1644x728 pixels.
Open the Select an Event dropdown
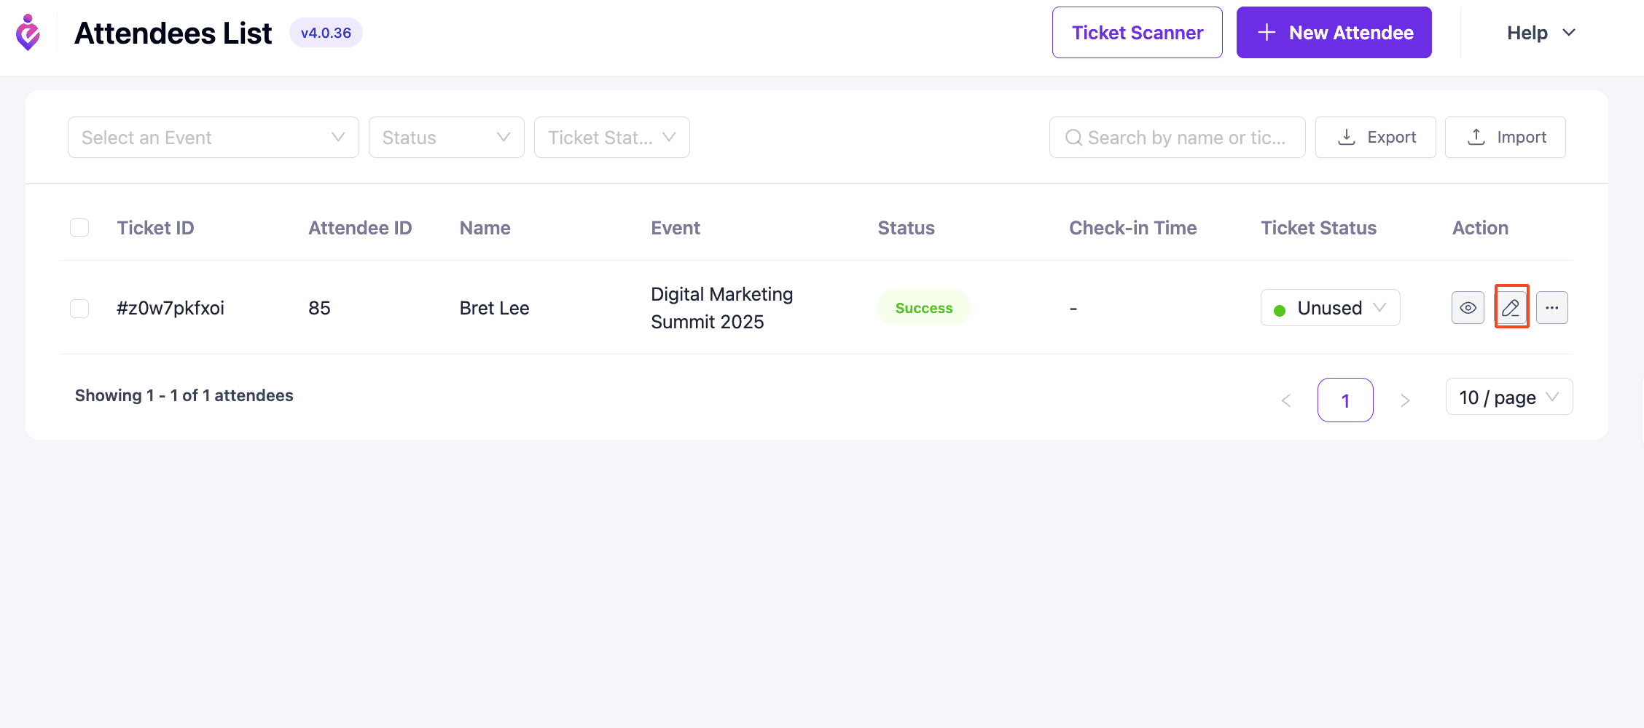(214, 138)
